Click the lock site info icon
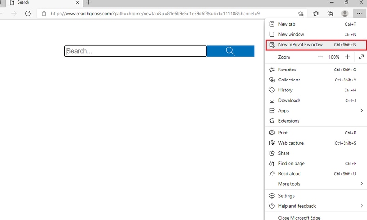367x220 pixels. [44, 14]
